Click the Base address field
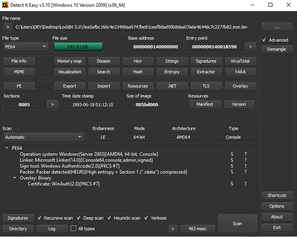Image resolution: width=297 pixels, height=237 pixels. tap(156, 47)
